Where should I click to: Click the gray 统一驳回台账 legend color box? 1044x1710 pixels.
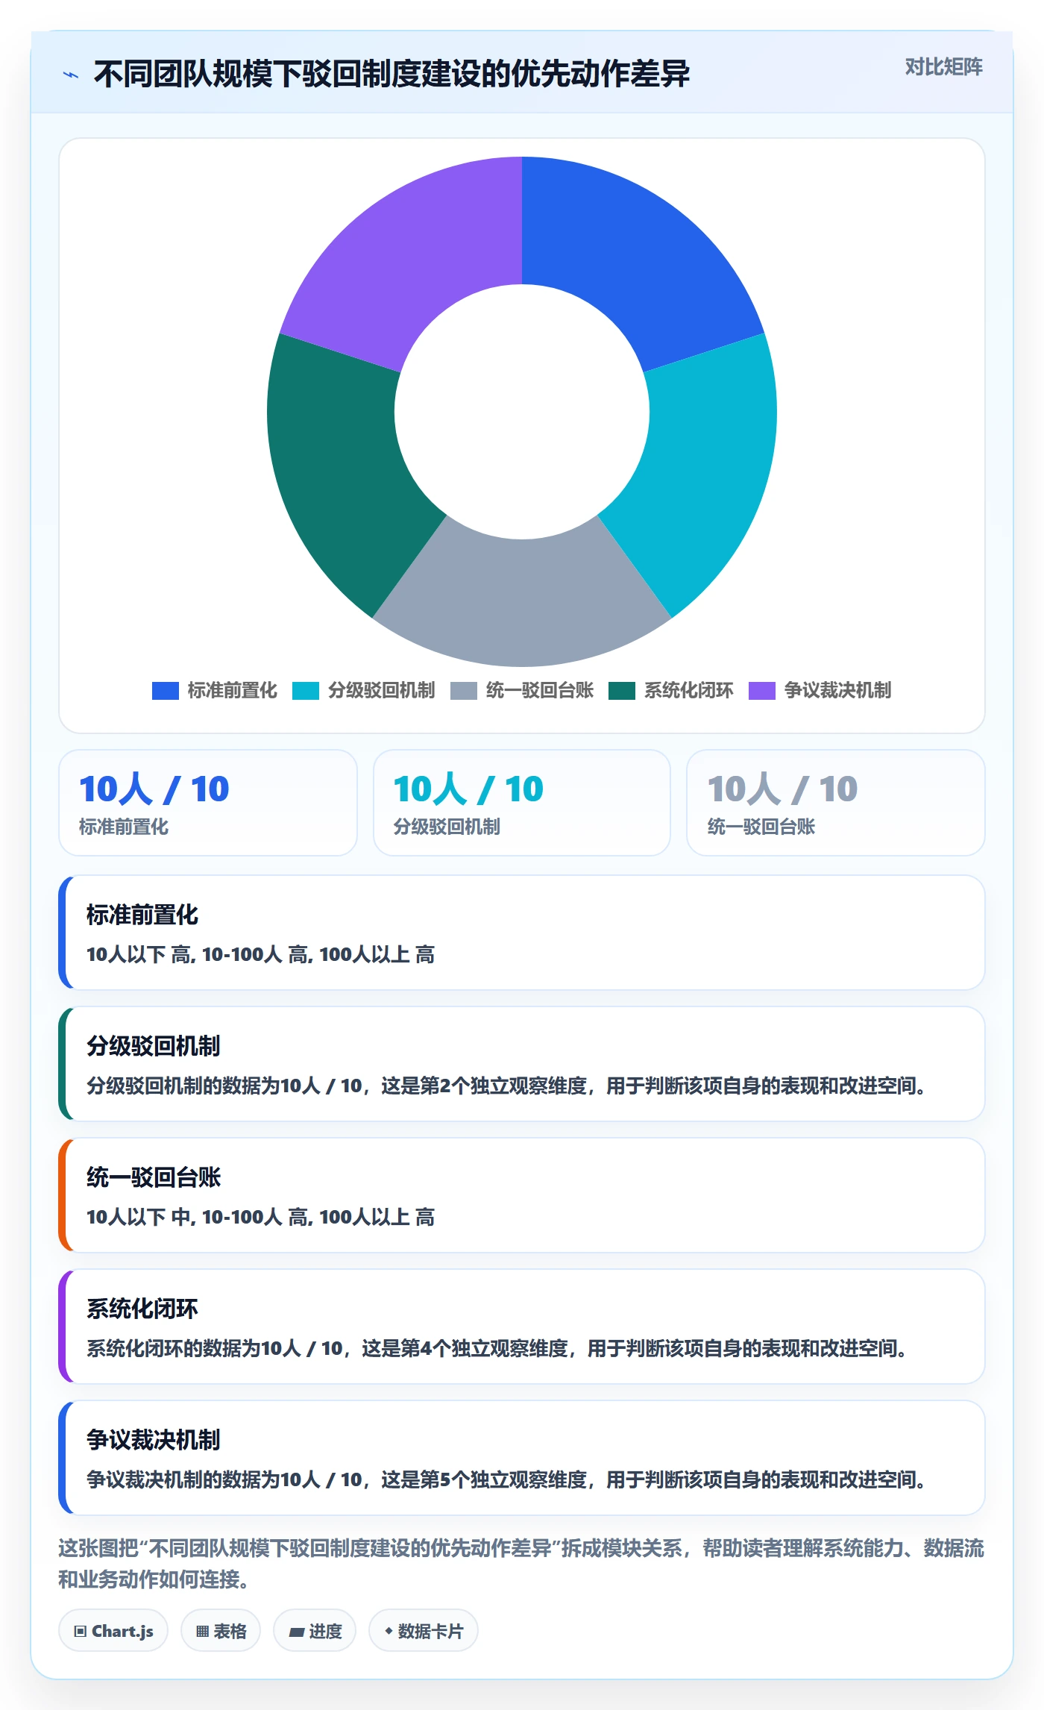click(x=464, y=691)
